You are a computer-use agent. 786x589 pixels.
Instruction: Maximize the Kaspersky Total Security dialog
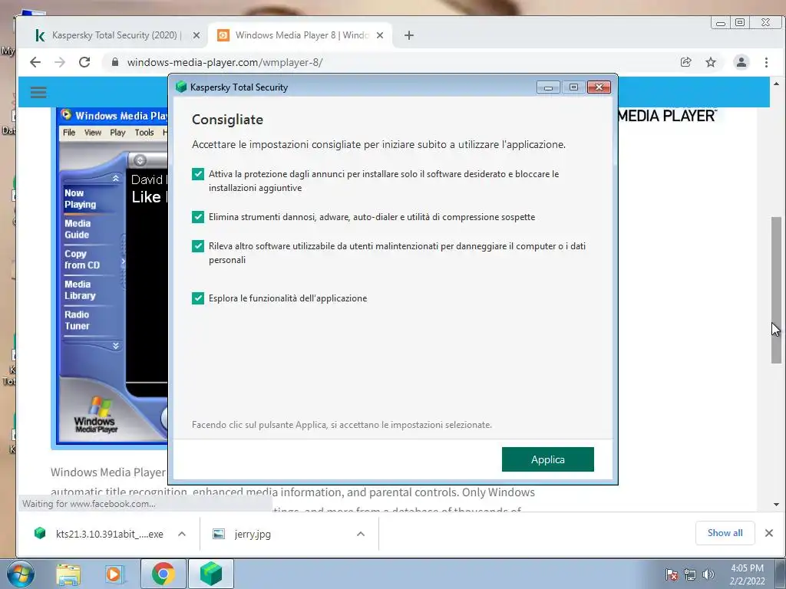coord(573,87)
